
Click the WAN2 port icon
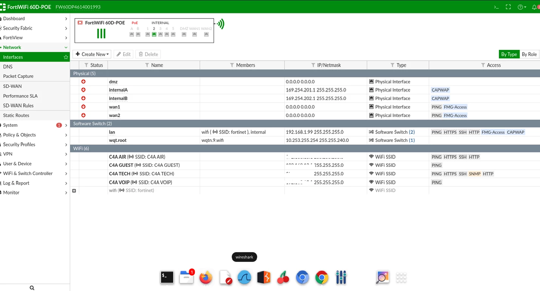[206, 34]
